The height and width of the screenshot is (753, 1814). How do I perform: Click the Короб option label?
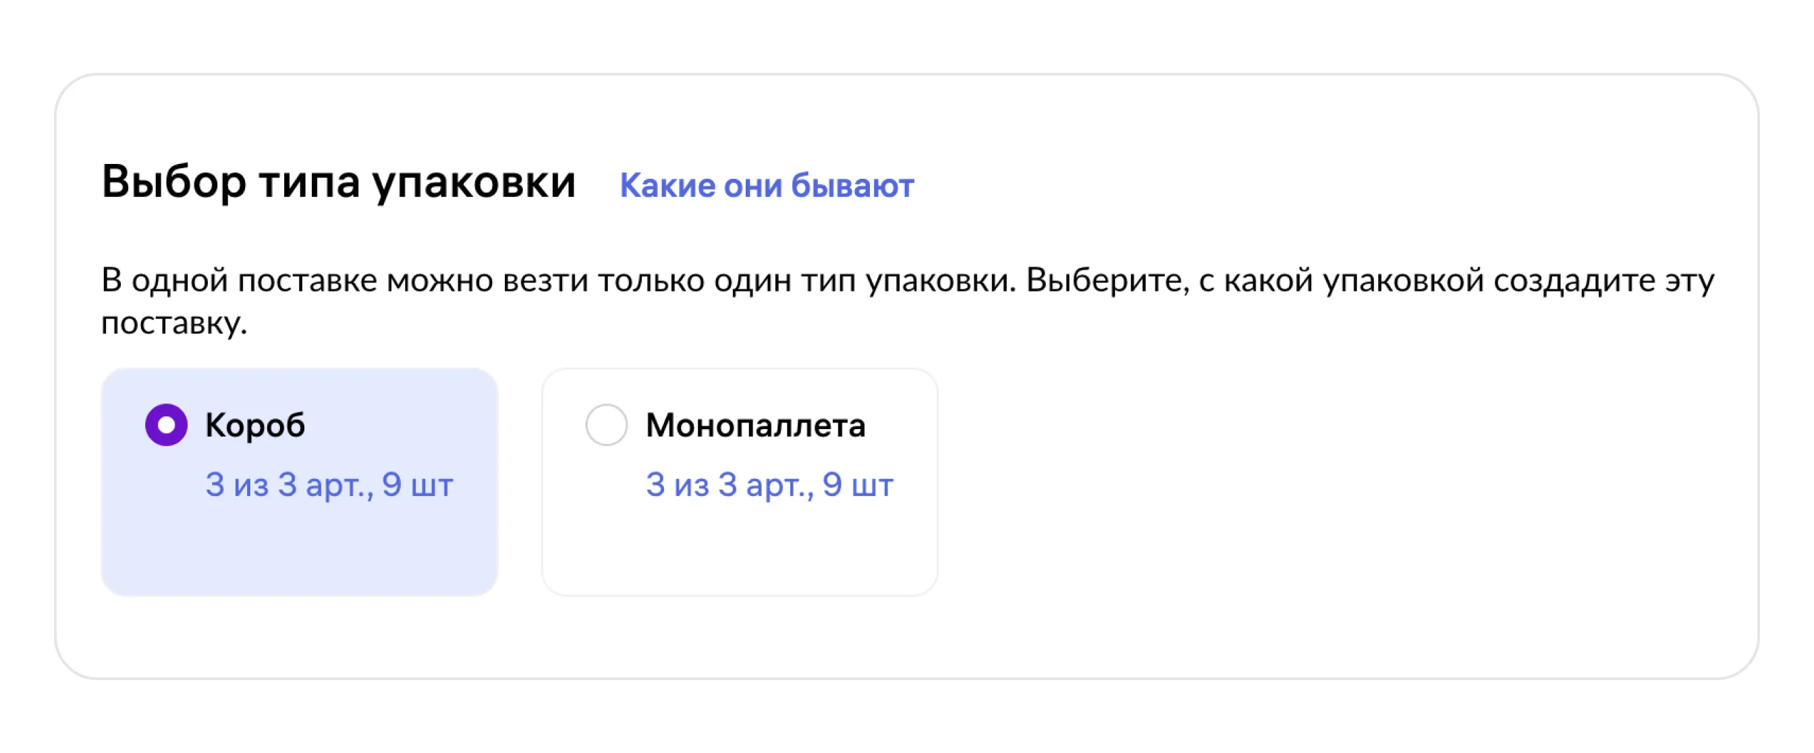point(255,425)
